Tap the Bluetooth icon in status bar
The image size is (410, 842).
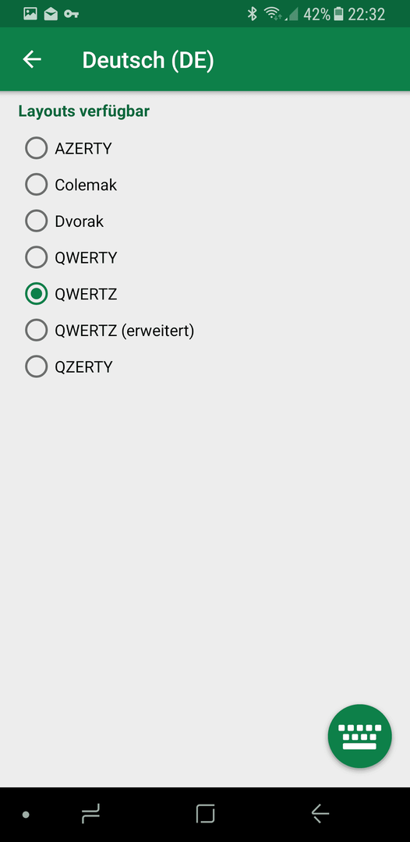(252, 14)
